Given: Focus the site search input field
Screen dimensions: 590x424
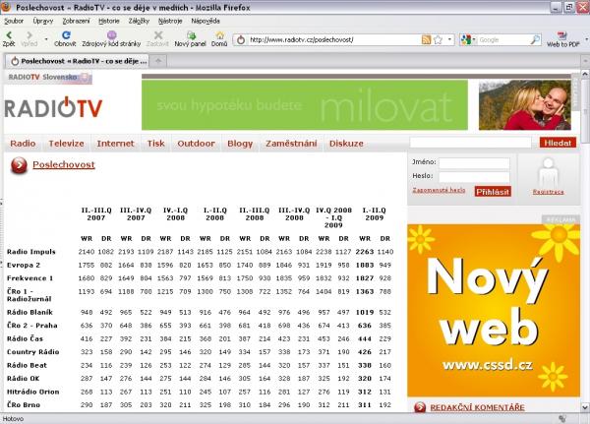Looking at the screenshot, I should [x=470, y=143].
